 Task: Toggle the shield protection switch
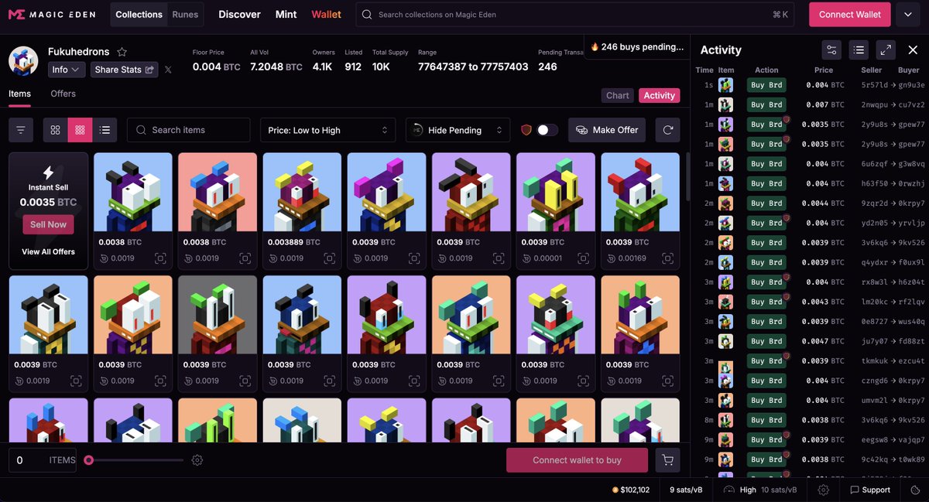click(547, 130)
